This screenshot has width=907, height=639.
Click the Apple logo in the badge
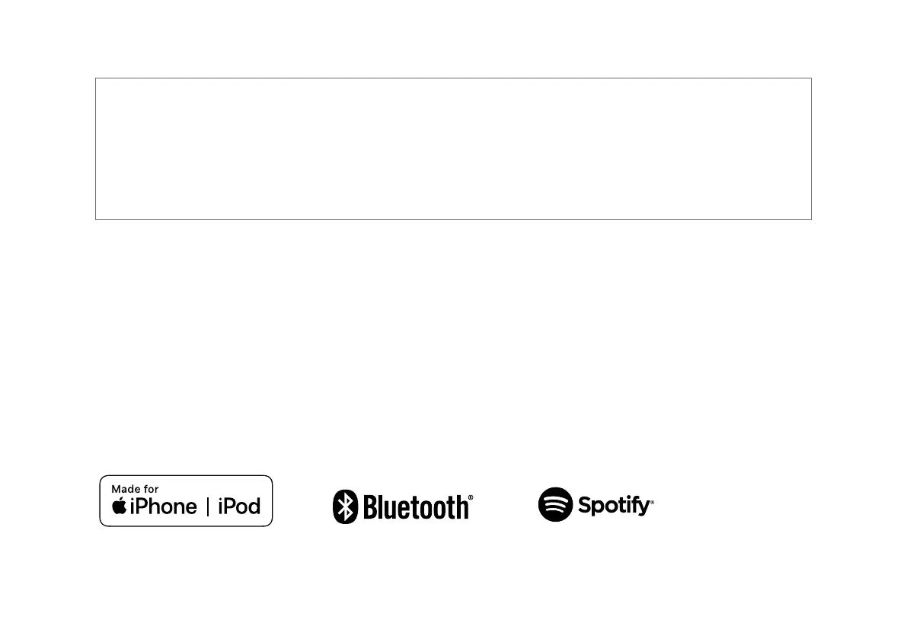point(120,506)
